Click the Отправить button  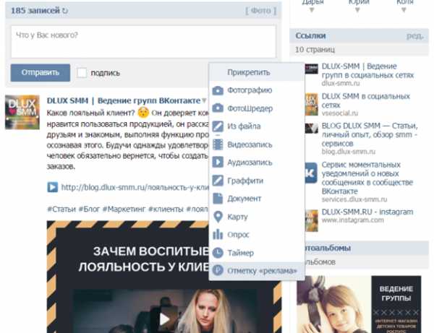pos(41,73)
